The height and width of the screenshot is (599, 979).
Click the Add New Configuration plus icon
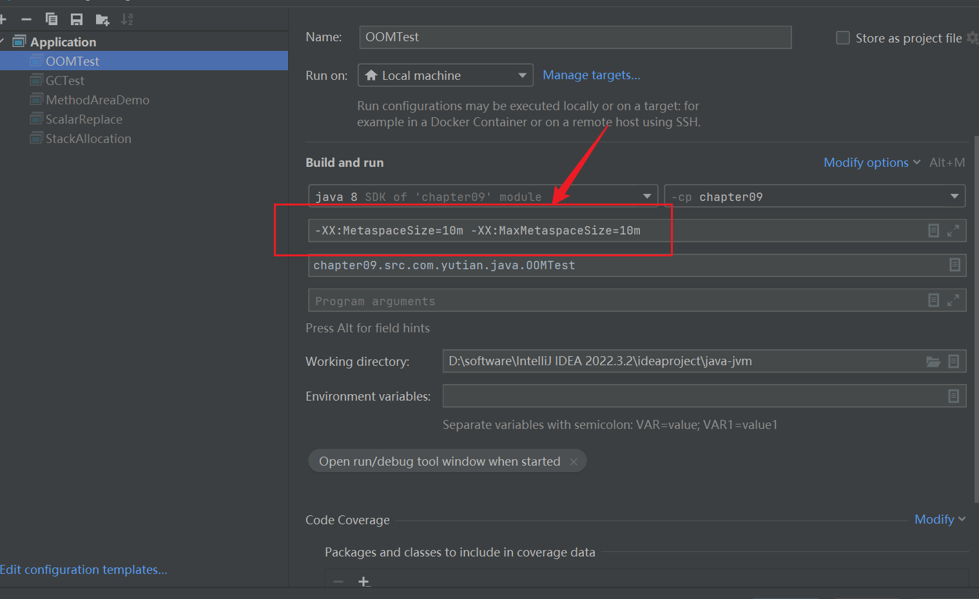pos(3,19)
